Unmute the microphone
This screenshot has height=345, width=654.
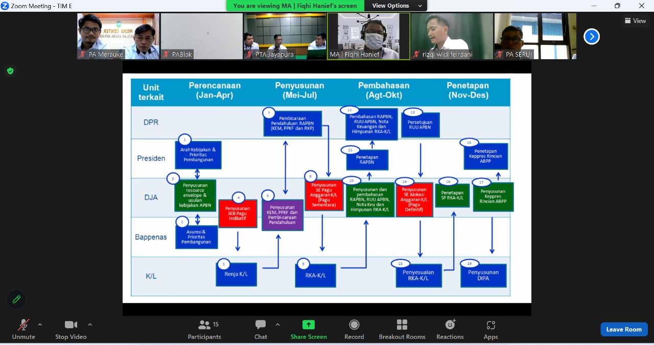tap(24, 329)
